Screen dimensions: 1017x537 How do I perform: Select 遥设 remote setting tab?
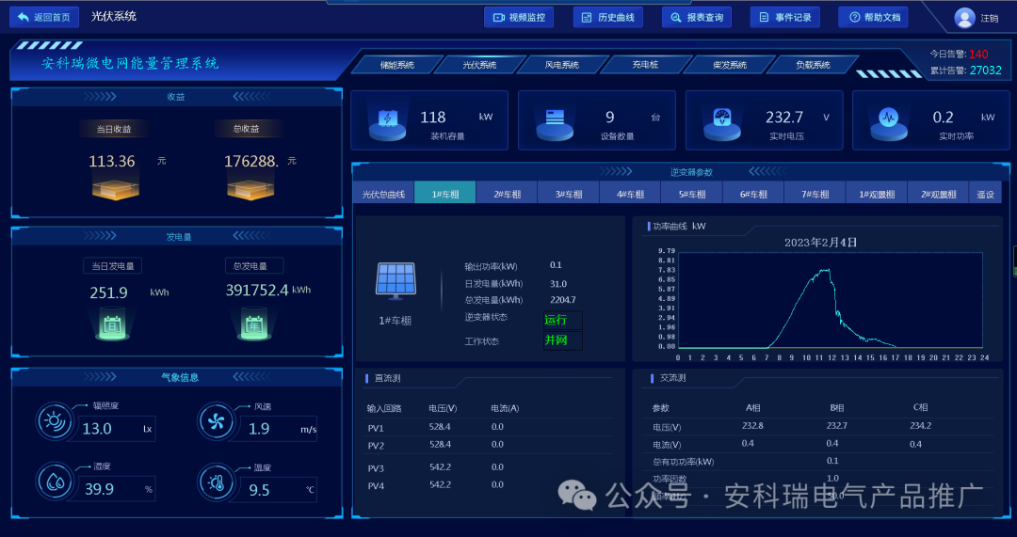(985, 194)
